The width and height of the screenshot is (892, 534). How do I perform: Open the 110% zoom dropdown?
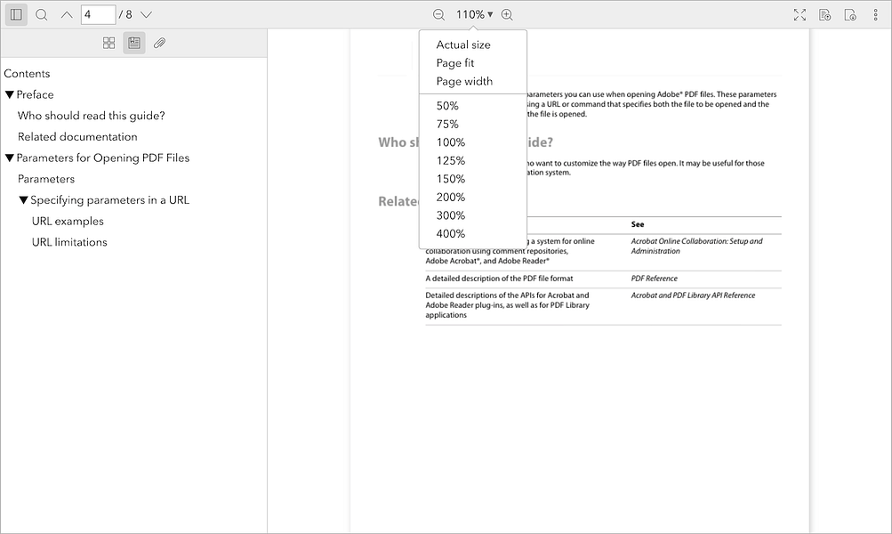474,15
